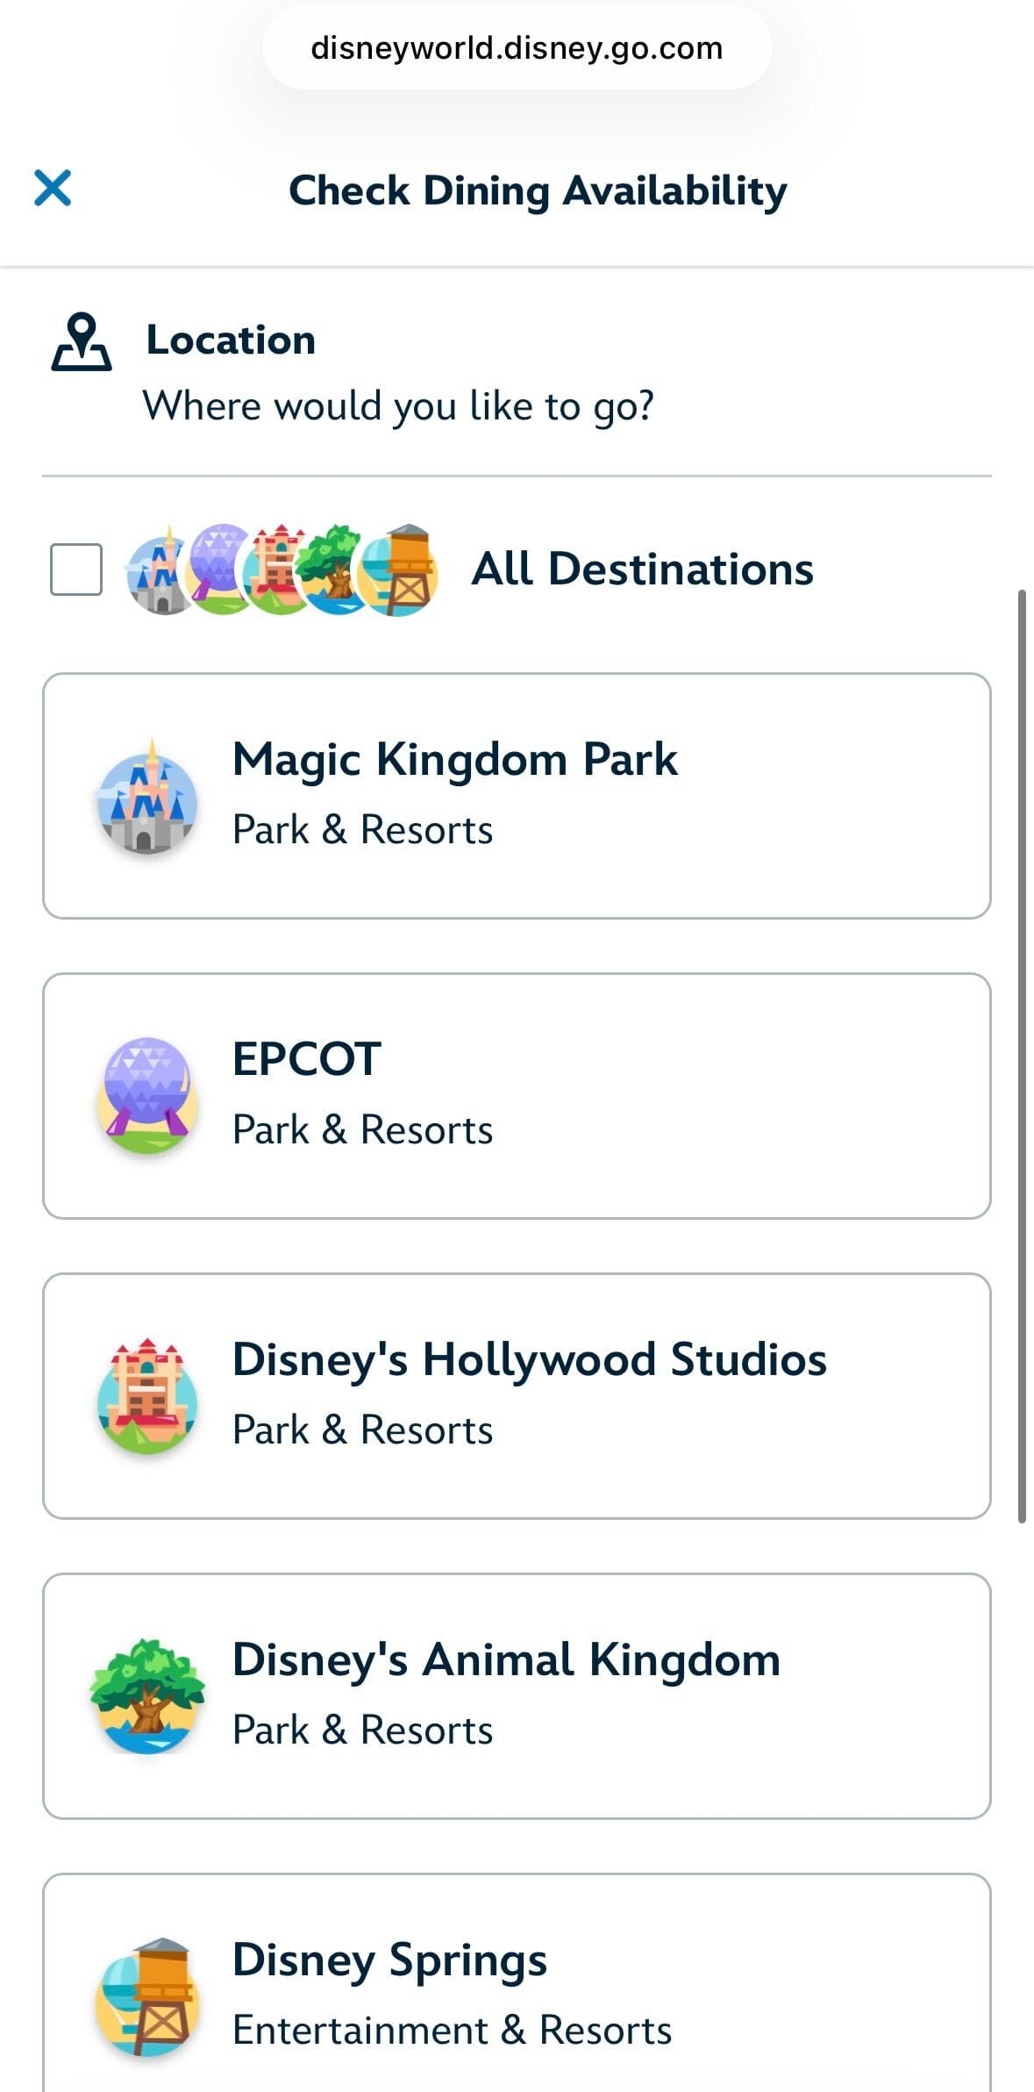Screen dimensions: 1034x2092
Task: Tick the All Destinations checkbox
Action: tap(76, 570)
